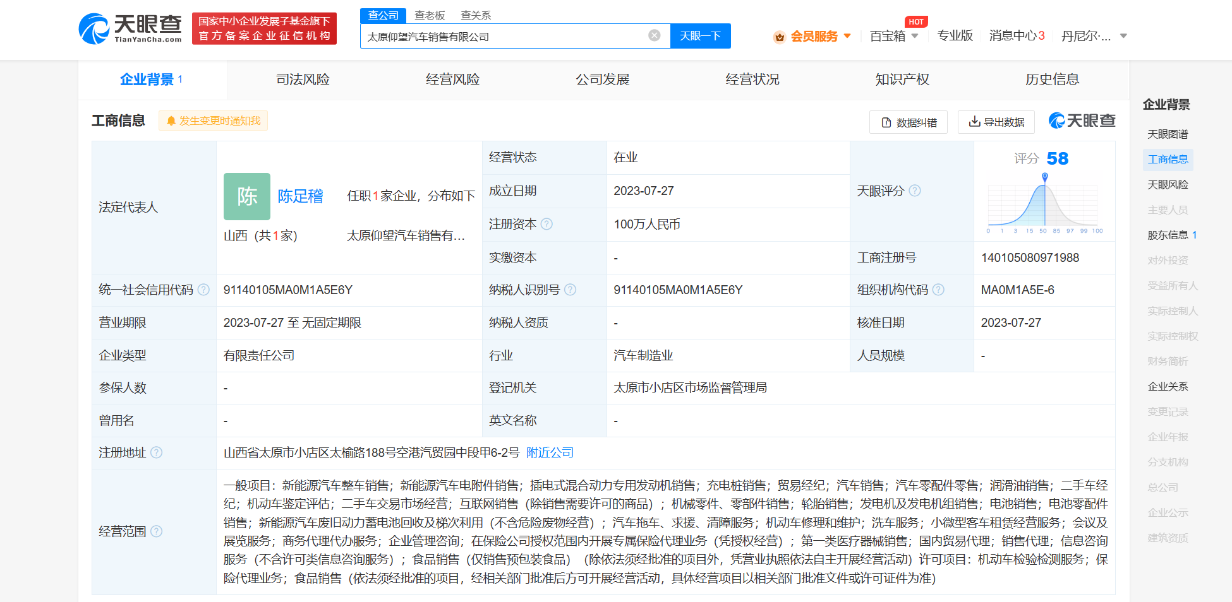
Task: Click the help icon next to 注册地址
Action: click(157, 452)
